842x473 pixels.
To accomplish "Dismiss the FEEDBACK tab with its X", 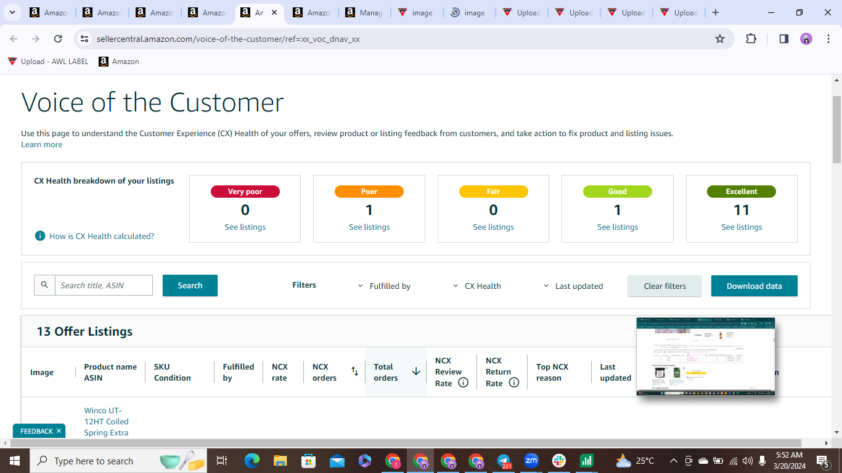I will click(x=59, y=431).
